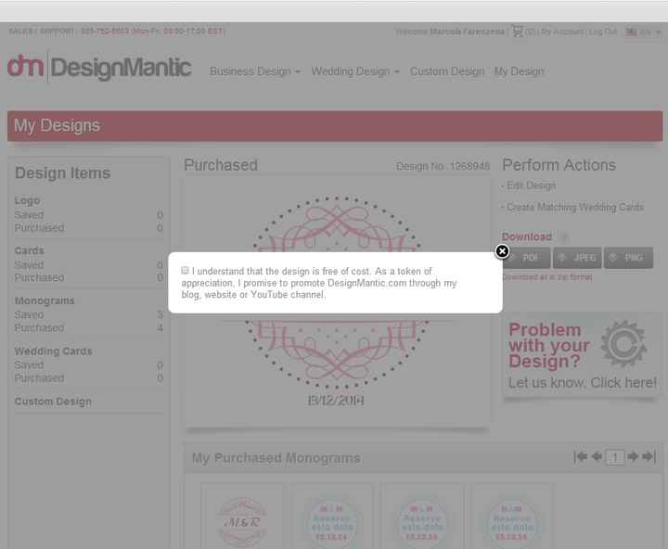Tick the promise to promote DesignMantic checkbox
The height and width of the screenshot is (549, 668).
coord(185,271)
